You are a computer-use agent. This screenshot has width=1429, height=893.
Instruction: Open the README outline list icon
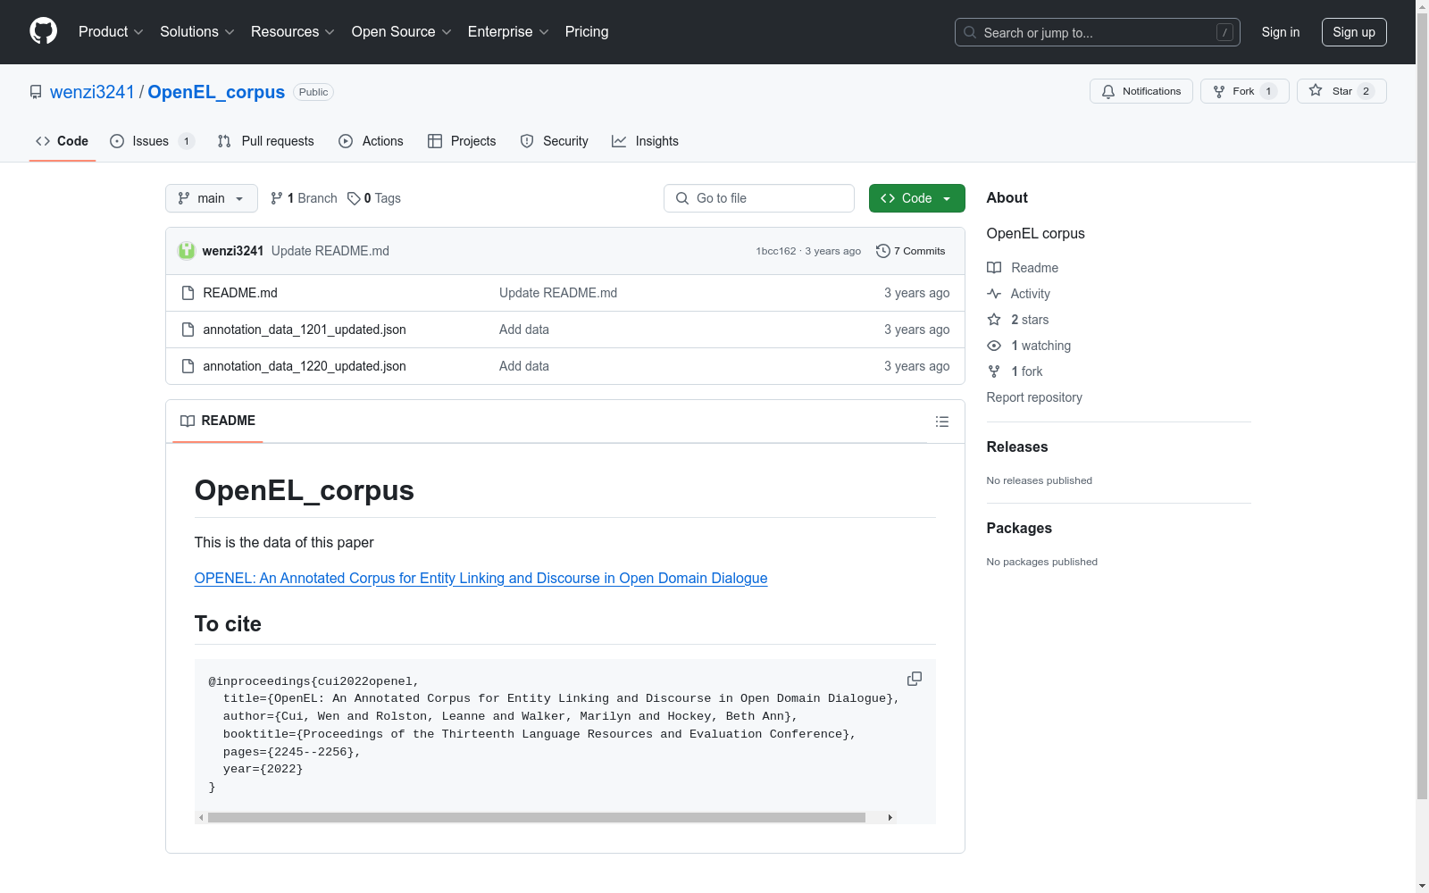pyautogui.click(x=942, y=421)
